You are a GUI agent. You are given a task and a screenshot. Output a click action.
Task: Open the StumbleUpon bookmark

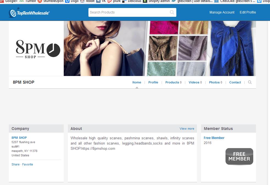(x=51, y=1)
